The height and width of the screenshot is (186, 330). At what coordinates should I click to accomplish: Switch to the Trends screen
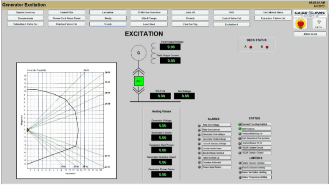point(108,24)
